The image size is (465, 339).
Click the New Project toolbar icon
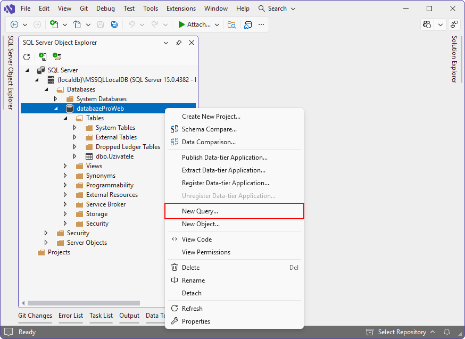click(53, 24)
